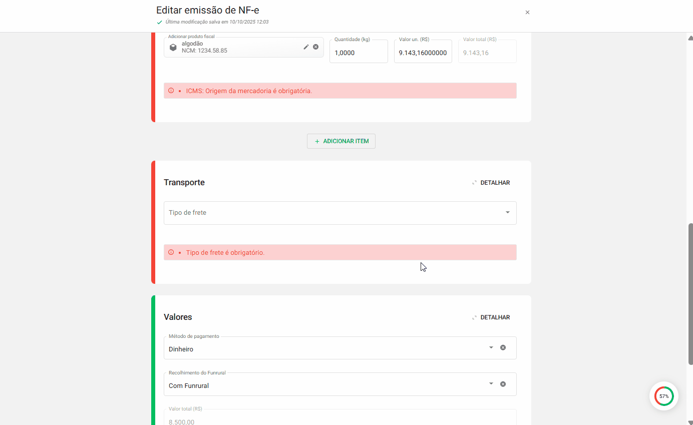Click the pencil icon to edit produto fiscal
The height and width of the screenshot is (425, 693).
(x=306, y=47)
